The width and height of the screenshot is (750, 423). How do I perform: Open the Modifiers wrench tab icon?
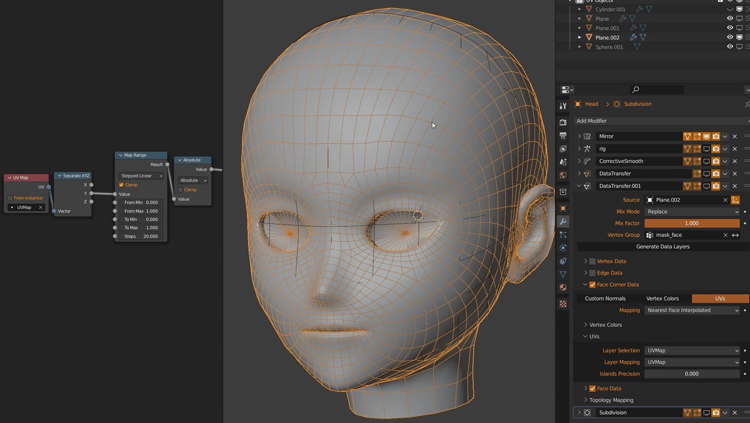pos(563,221)
